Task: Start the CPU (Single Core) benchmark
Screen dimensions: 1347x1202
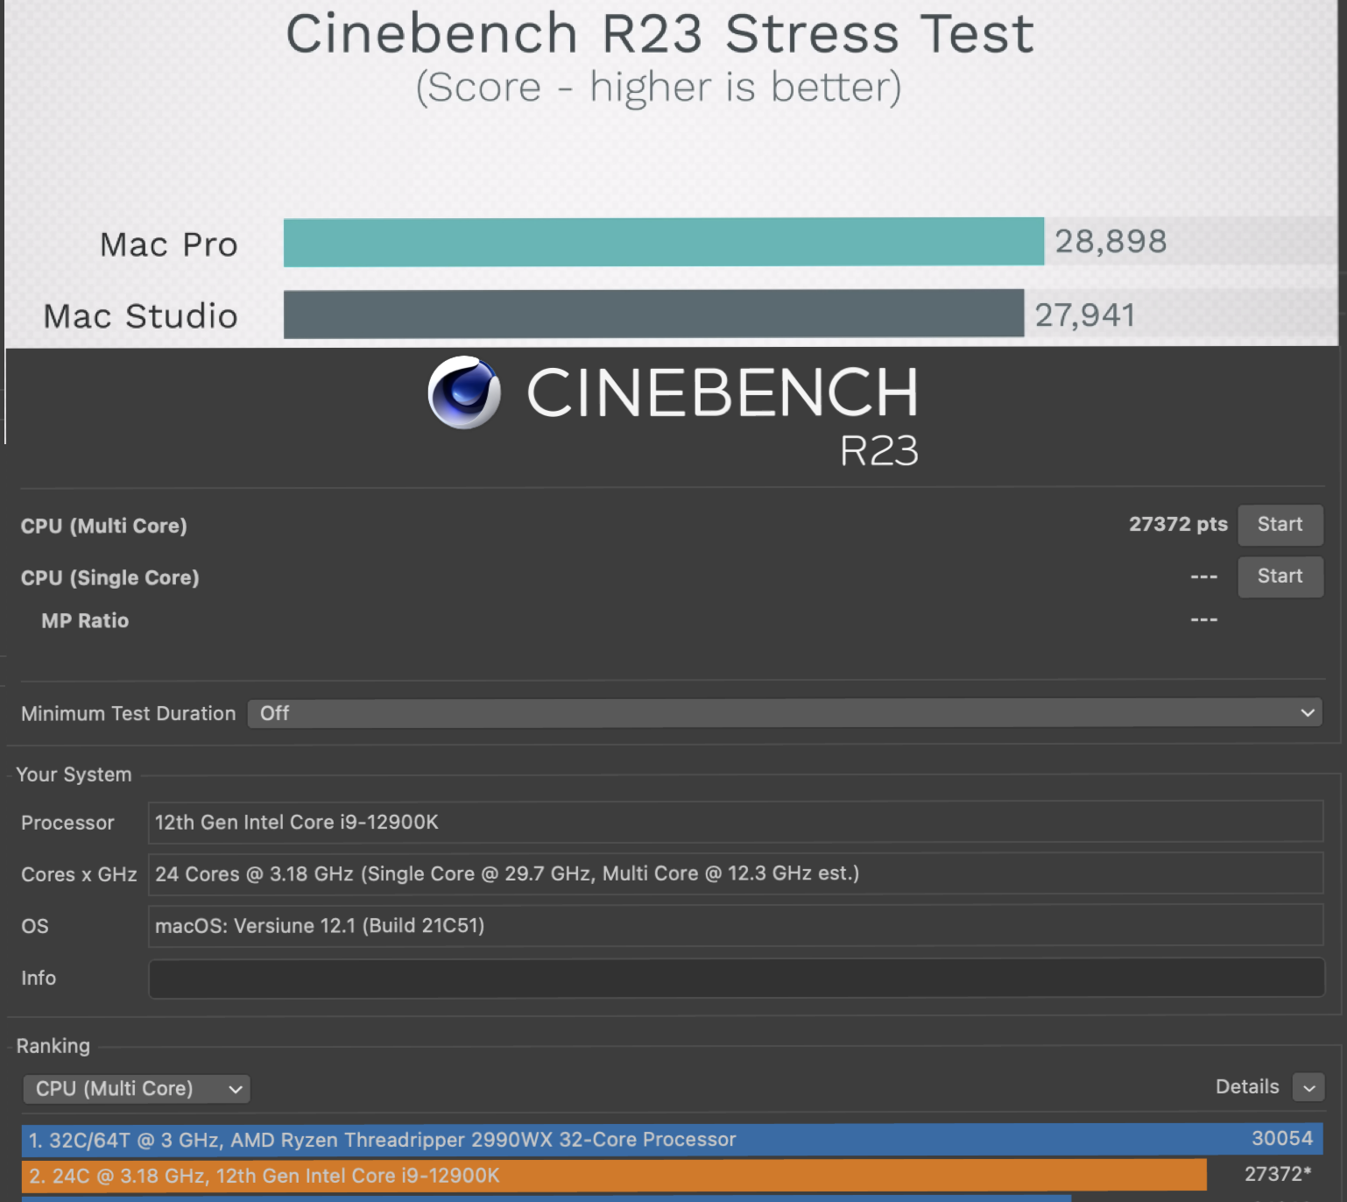Action: (1280, 576)
